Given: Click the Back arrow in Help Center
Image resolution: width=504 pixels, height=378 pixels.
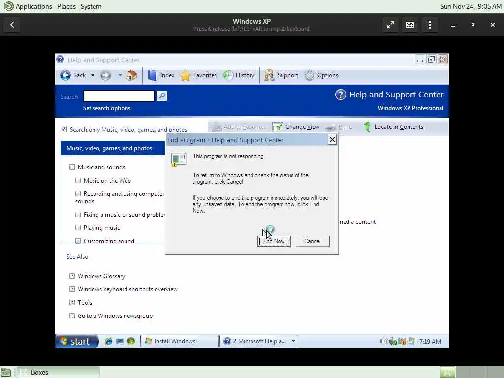Looking at the screenshot, I should 65,75.
